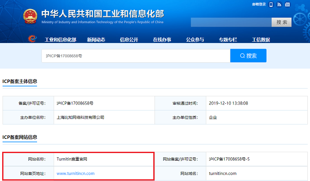
Task: Select website name Turnitin查重官网
Action: point(72,159)
